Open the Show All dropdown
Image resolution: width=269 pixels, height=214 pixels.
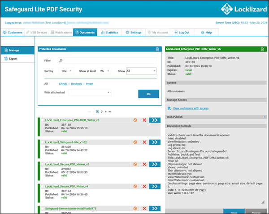tap(141, 71)
